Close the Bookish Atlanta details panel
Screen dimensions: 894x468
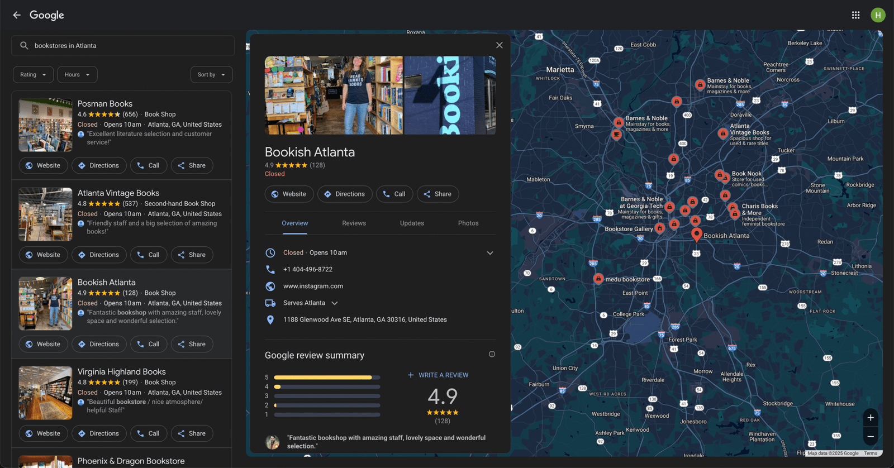499,45
